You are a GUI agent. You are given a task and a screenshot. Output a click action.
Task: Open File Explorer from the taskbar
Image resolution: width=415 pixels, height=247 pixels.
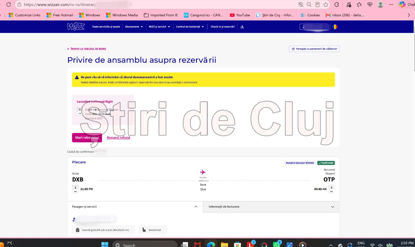(x=224, y=244)
